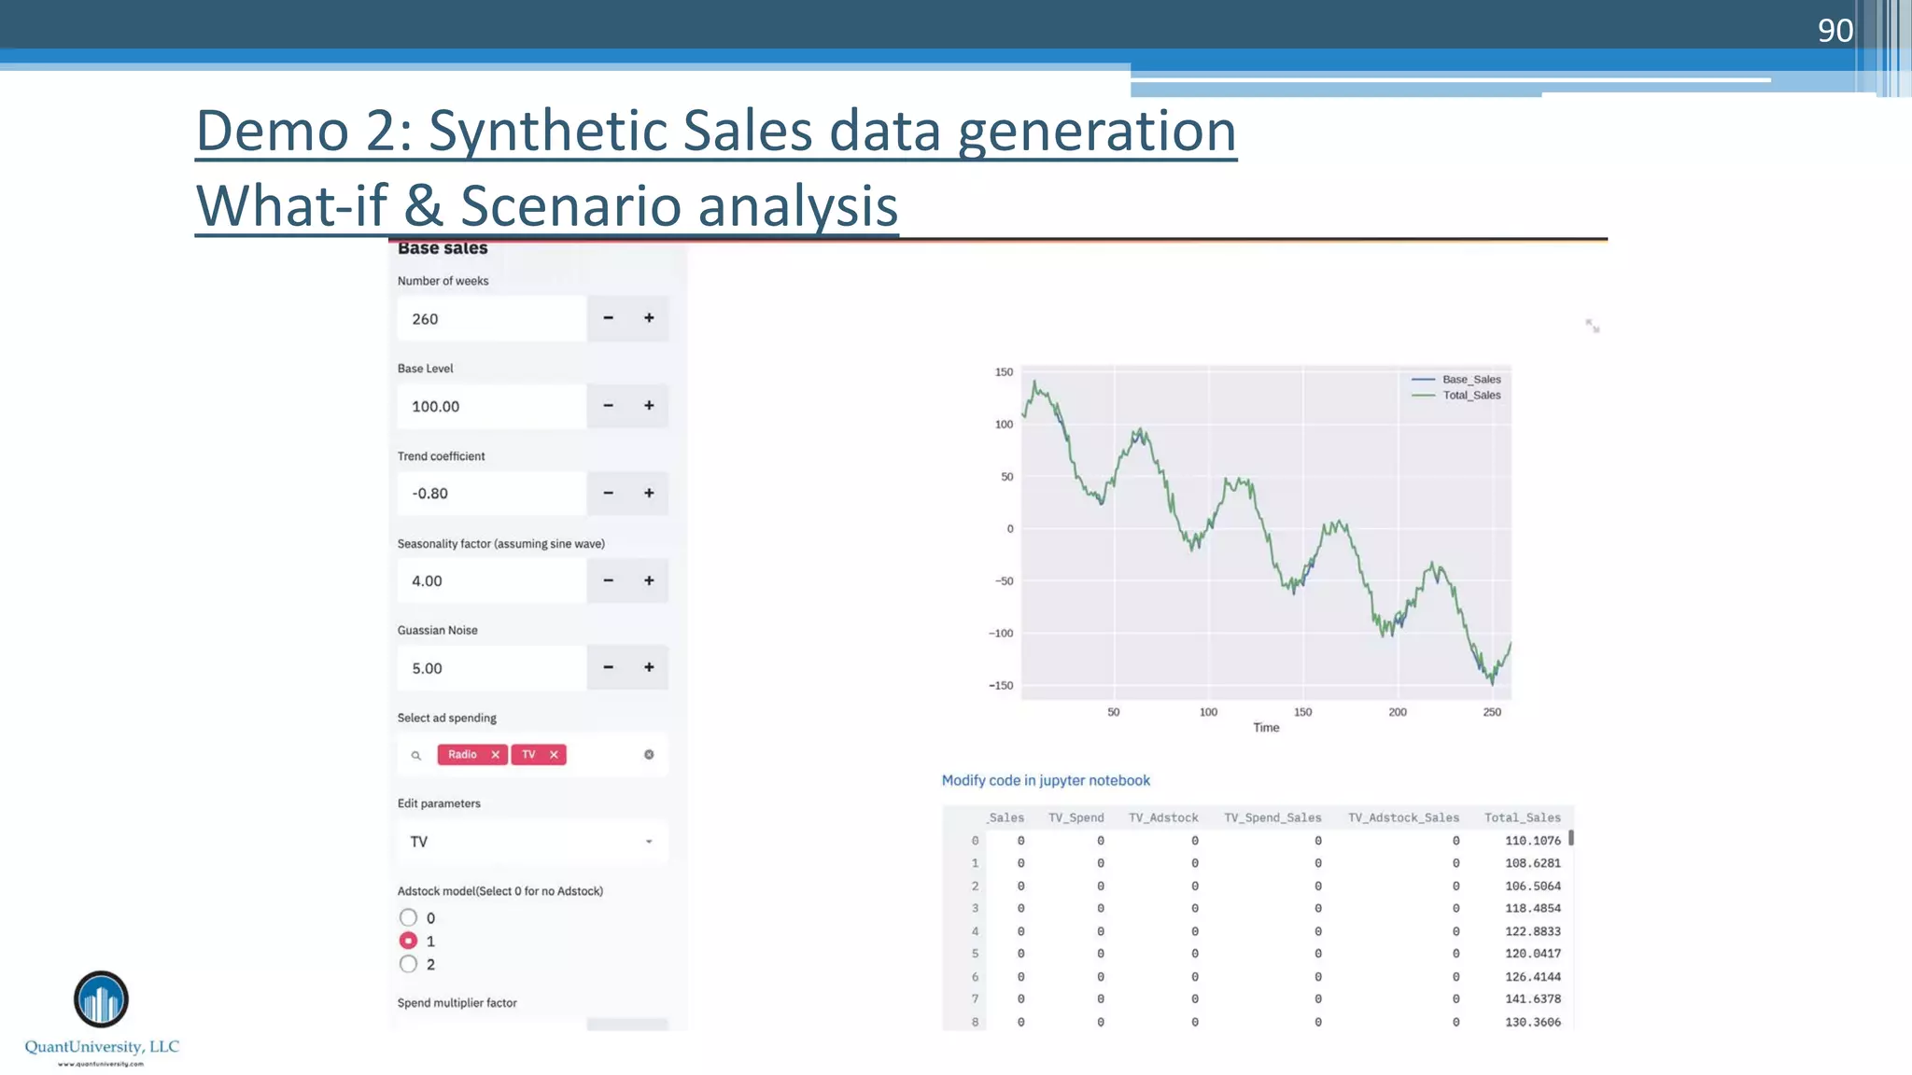This screenshot has width=1912, height=1075.
Task: Click the Guassian Noise field showing 5.00
Action: click(x=492, y=667)
